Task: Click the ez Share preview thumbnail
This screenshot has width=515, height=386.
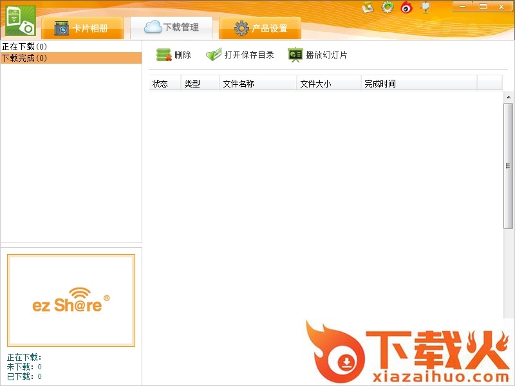Action: click(x=71, y=300)
